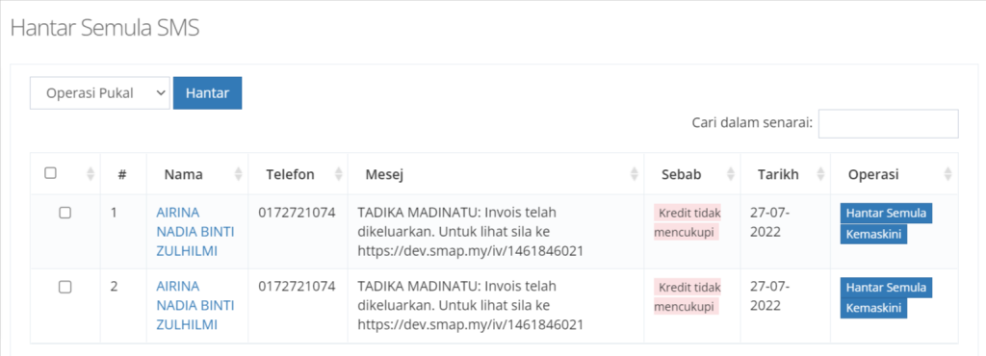Tick the checkbox for row 2

click(x=65, y=287)
